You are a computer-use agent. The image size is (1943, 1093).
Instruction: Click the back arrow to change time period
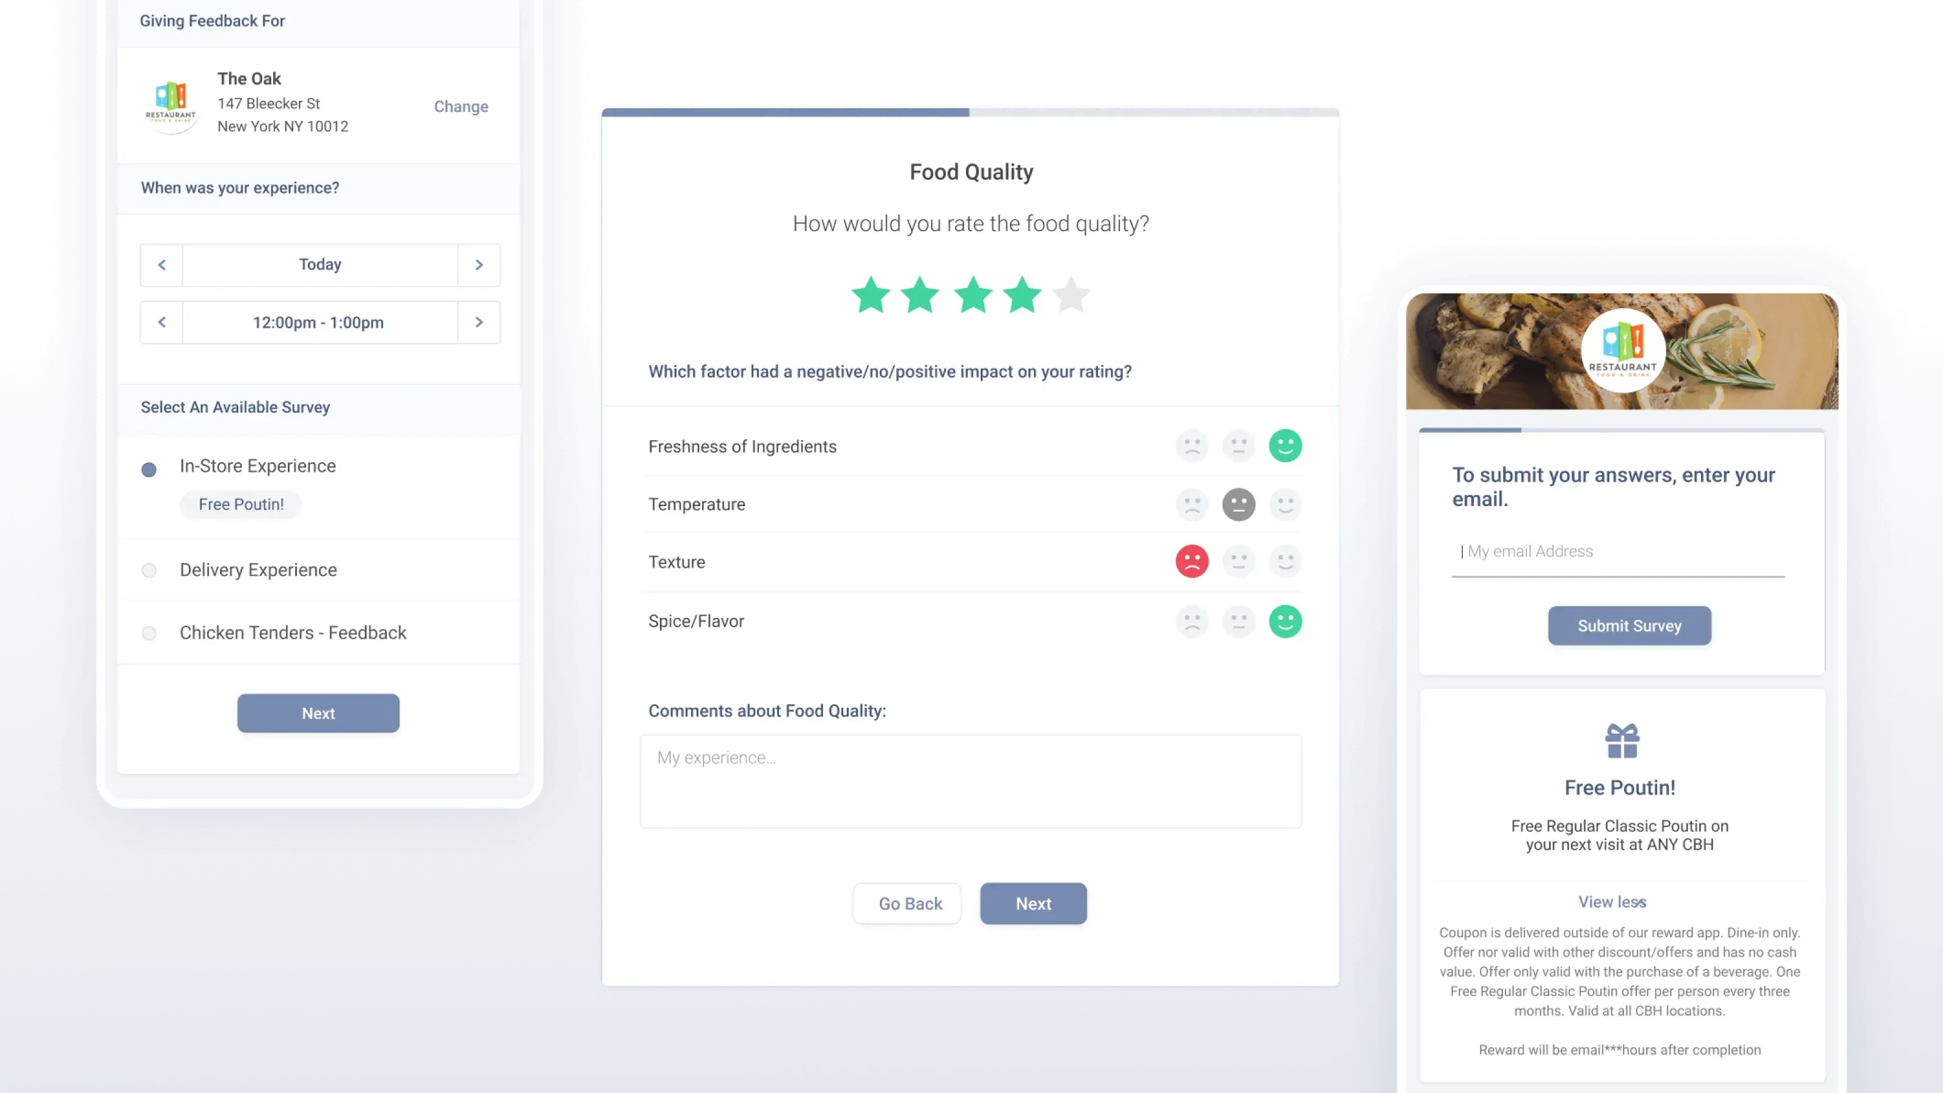(x=161, y=322)
